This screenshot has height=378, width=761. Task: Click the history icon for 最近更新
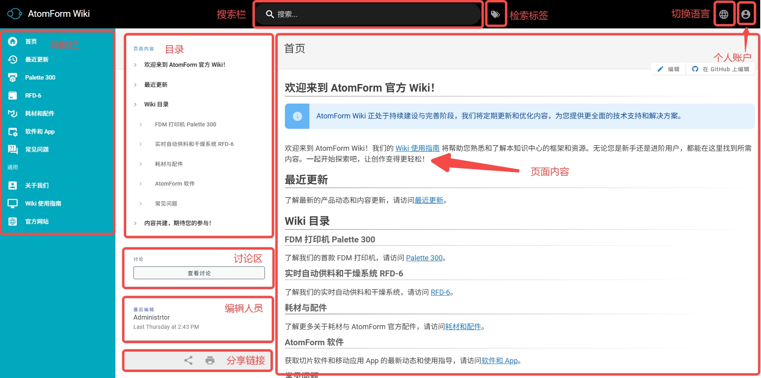tap(13, 59)
